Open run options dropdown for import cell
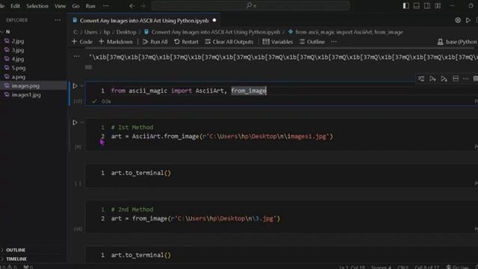The image size is (478, 269). point(81,86)
